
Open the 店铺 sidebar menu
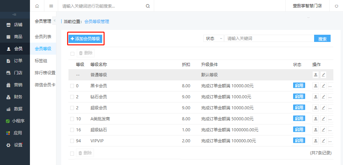click(x=15, y=25)
